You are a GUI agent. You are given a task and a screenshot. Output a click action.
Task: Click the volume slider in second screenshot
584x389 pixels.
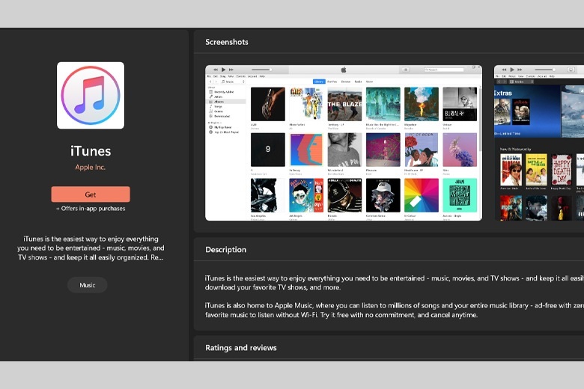pos(545,70)
